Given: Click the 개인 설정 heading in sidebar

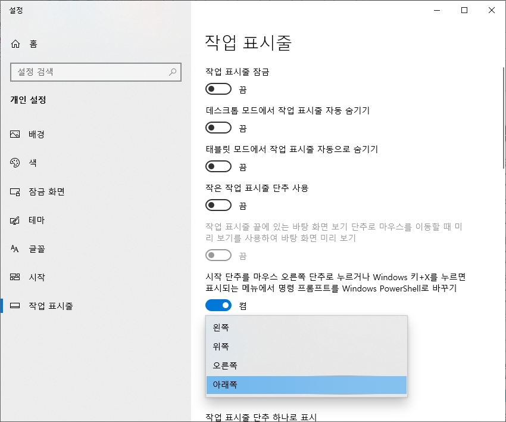Looking at the screenshot, I should (29, 100).
